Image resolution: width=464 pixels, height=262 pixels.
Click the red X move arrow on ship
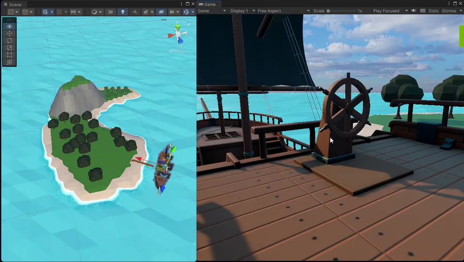pos(139,159)
